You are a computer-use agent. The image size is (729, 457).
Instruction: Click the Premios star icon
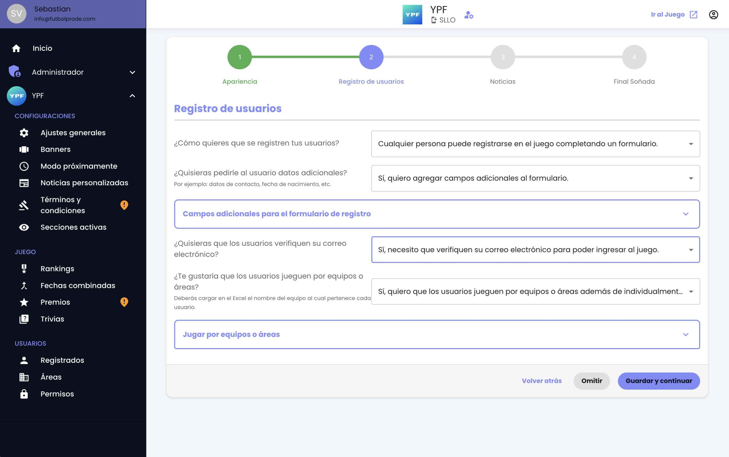point(24,302)
